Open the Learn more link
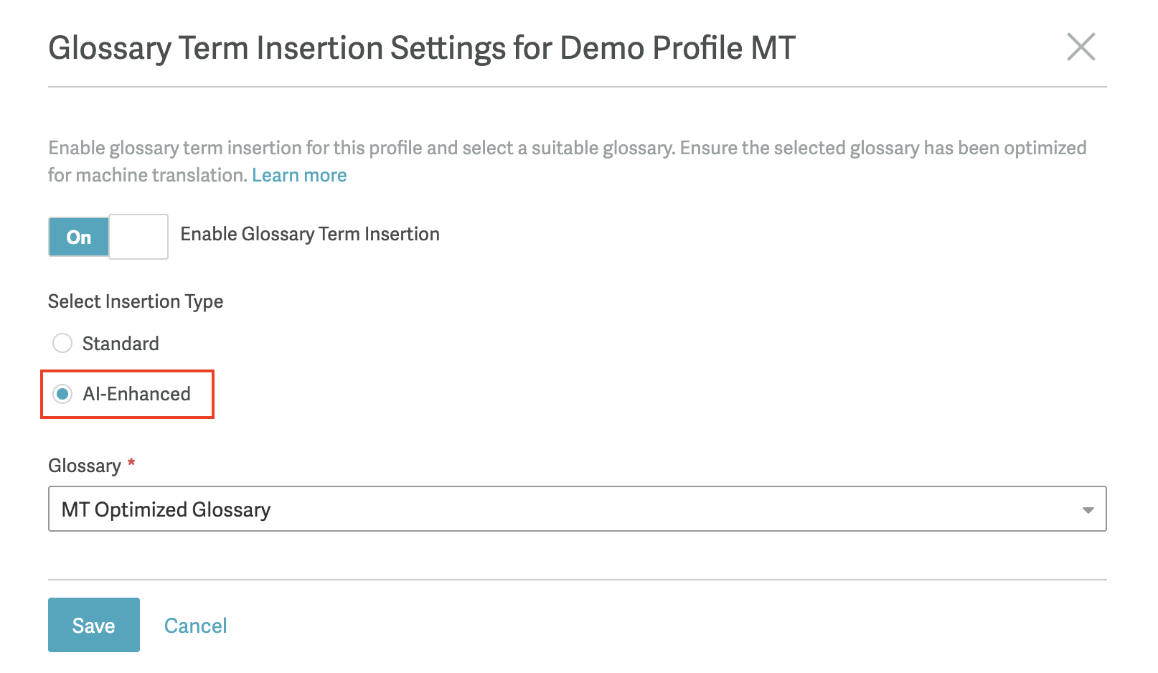 tap(299, 175)
